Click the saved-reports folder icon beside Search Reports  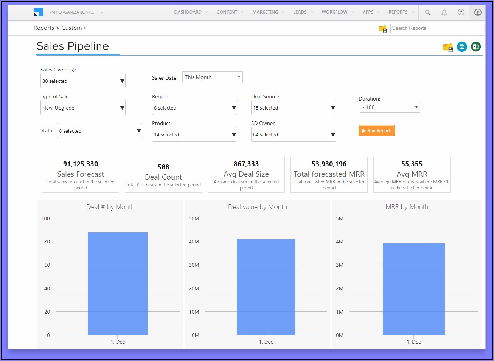(383, 28)
